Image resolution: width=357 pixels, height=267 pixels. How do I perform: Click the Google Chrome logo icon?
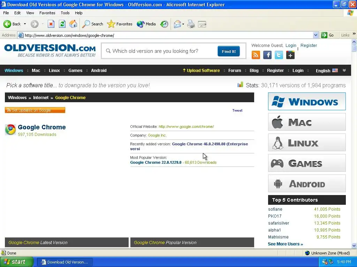pyautogui.click(x=10, y=129)
